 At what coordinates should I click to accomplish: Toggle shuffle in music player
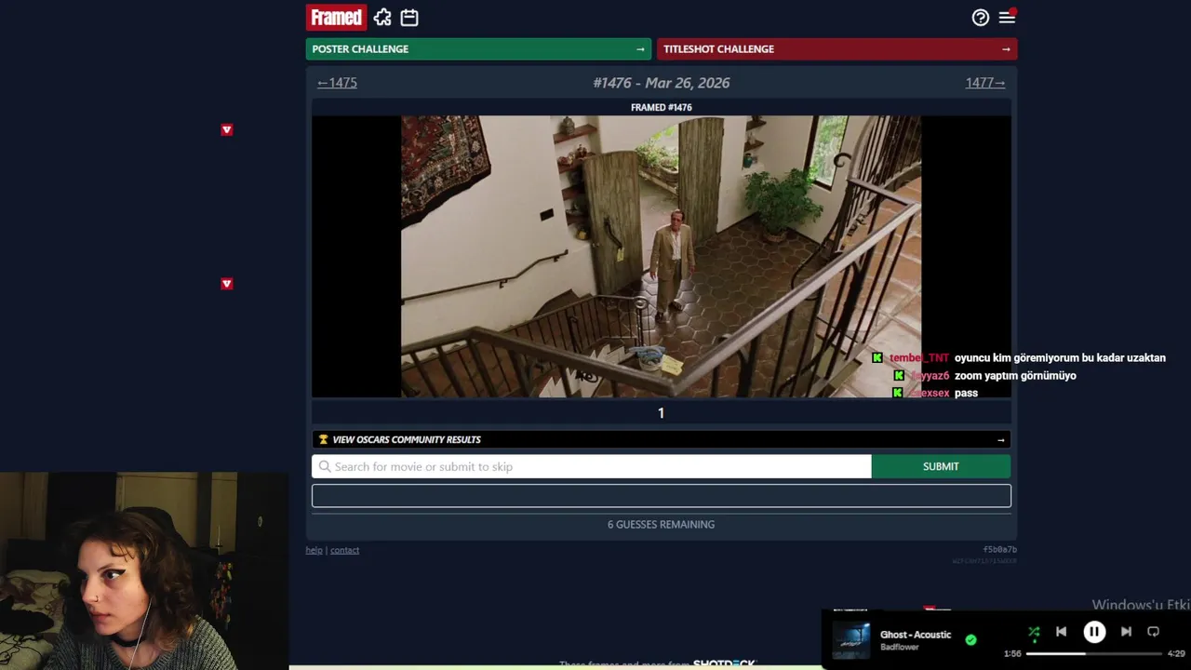[x=1034, y=632]
